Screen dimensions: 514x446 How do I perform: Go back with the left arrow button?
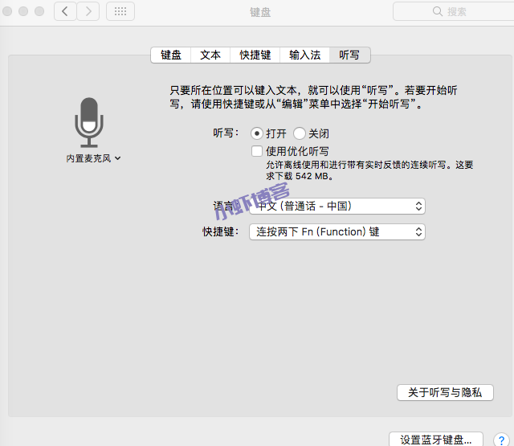[65, 11]
